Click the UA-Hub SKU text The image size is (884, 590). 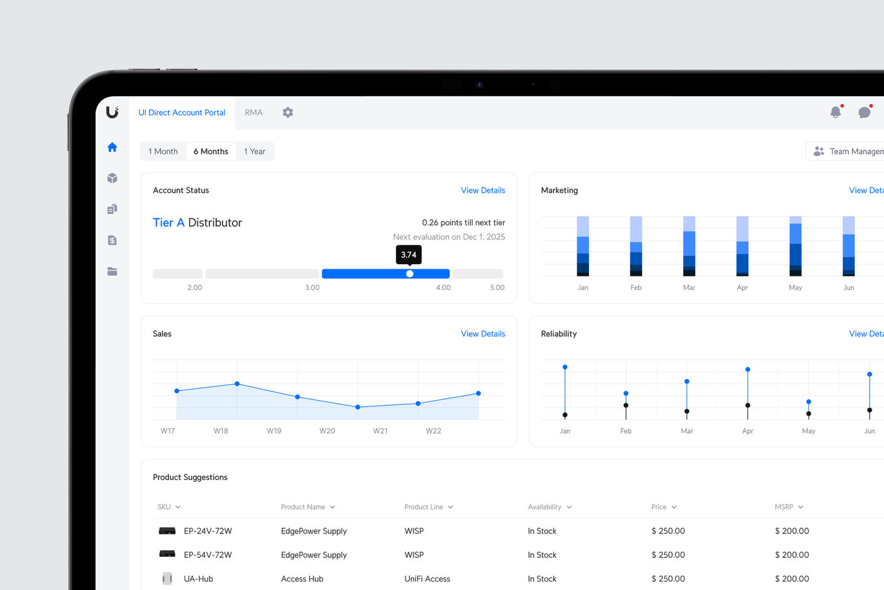coord(198,579)
